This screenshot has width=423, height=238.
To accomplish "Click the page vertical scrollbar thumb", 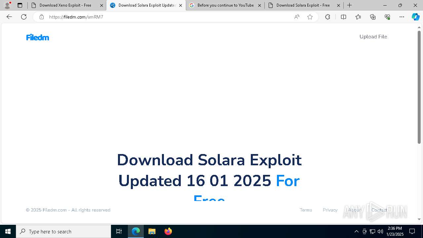I will (x=419, y=87).
